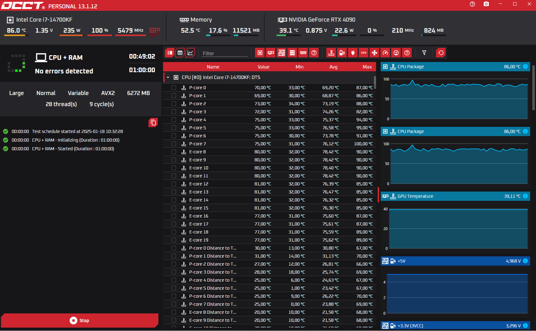The height and width of the screenshot is (331, 536).
Task: Switch to the table view icon
Action: (180, 53)
